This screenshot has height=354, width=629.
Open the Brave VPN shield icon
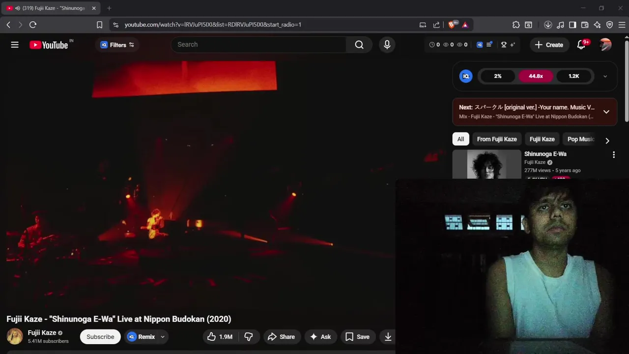pos(609,25)
